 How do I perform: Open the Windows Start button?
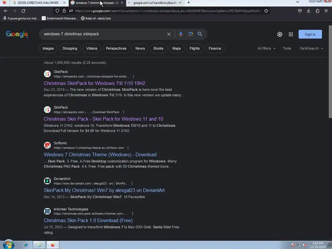coord(9,244)
